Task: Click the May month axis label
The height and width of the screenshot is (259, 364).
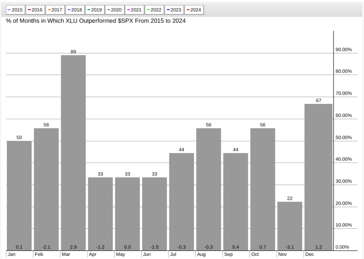Action: 120,254
